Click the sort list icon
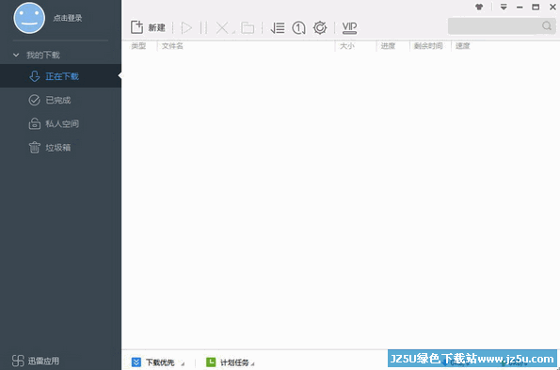560x370 pixels. [278, 27]
